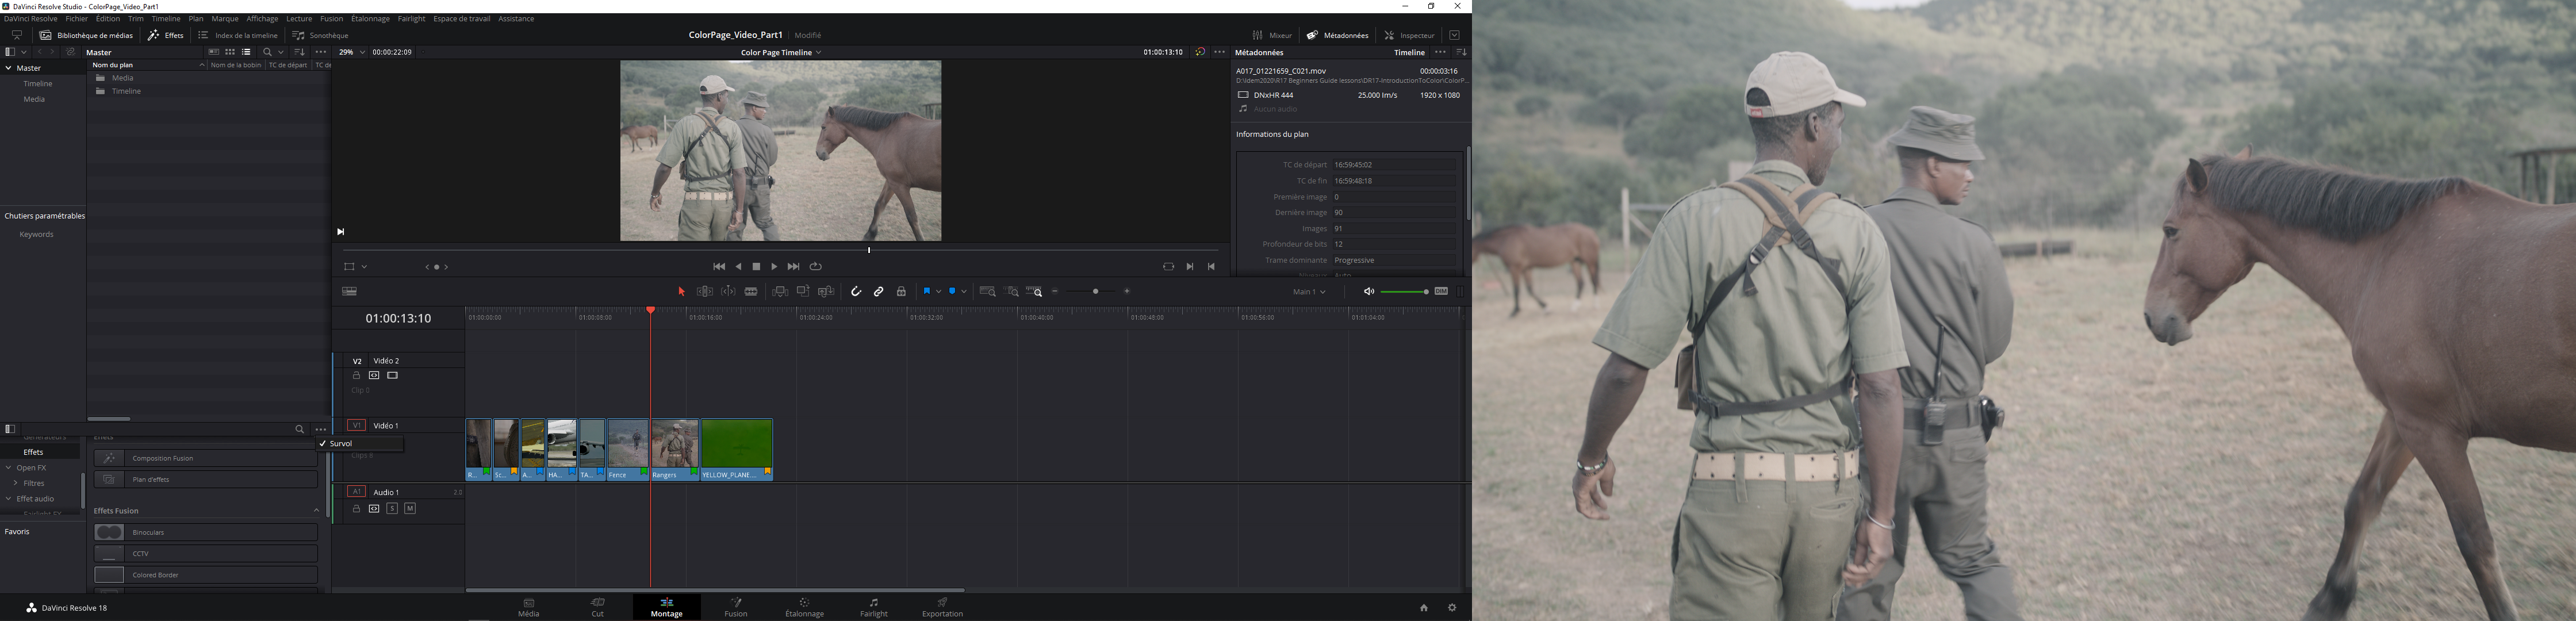Open the Inspecteur panel
The height and width of the screenshot is (621, 2576).
[1410, 35]
